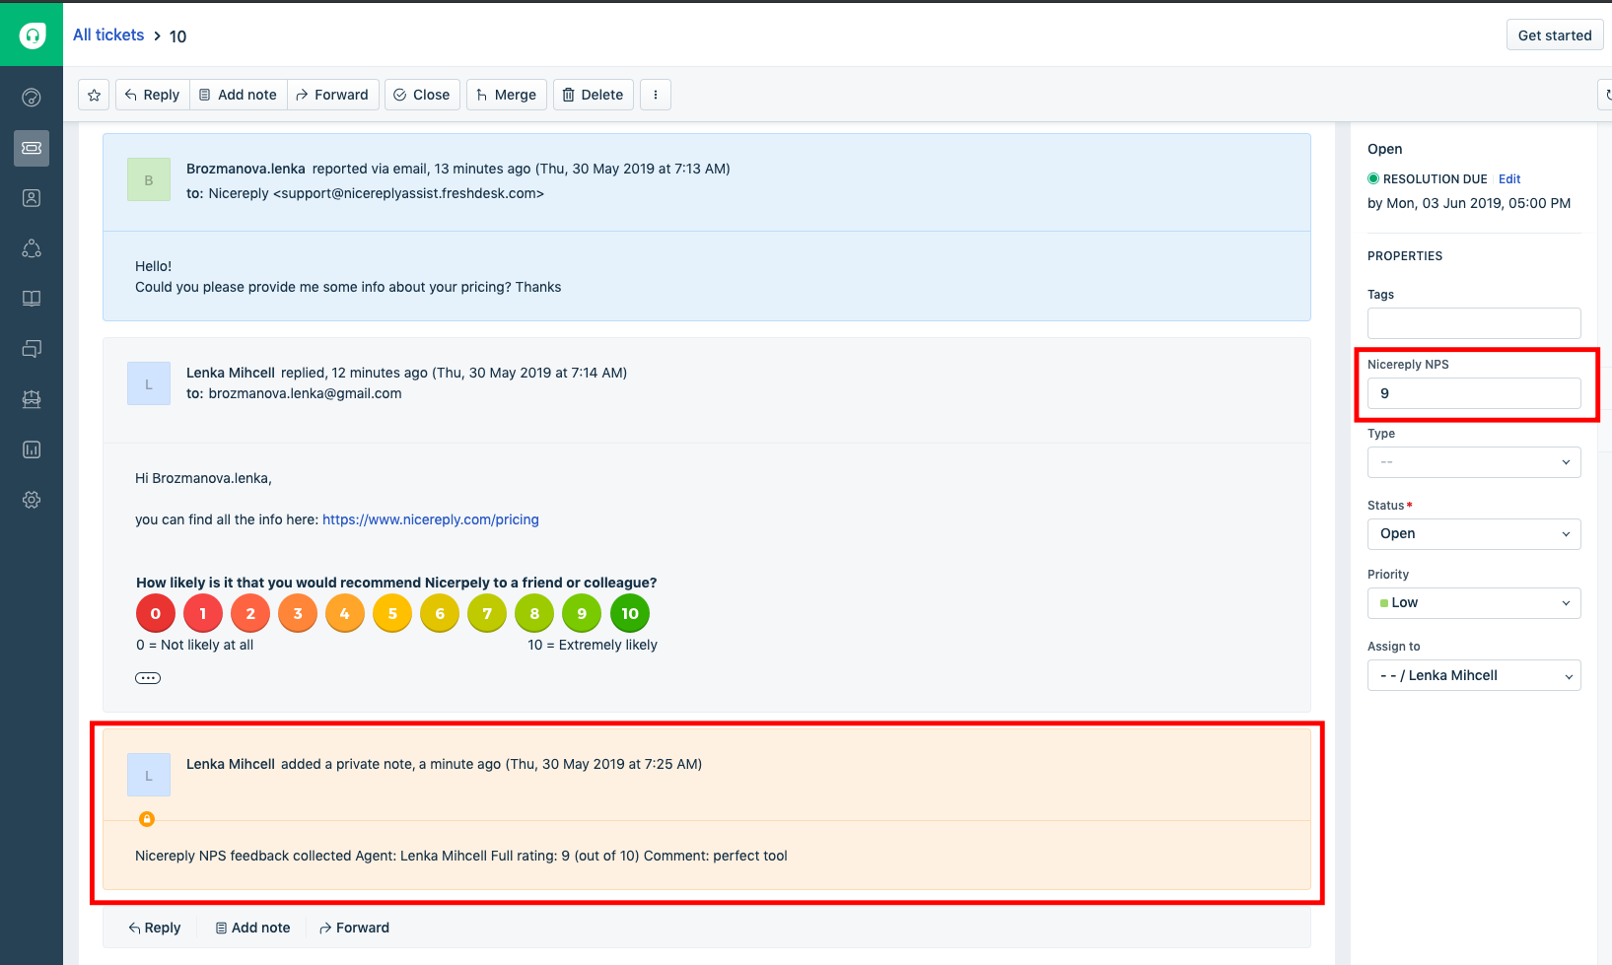Click Lenka Mihcell name on private note
This screenshot has width=1612, height=965.
[231, 764]
